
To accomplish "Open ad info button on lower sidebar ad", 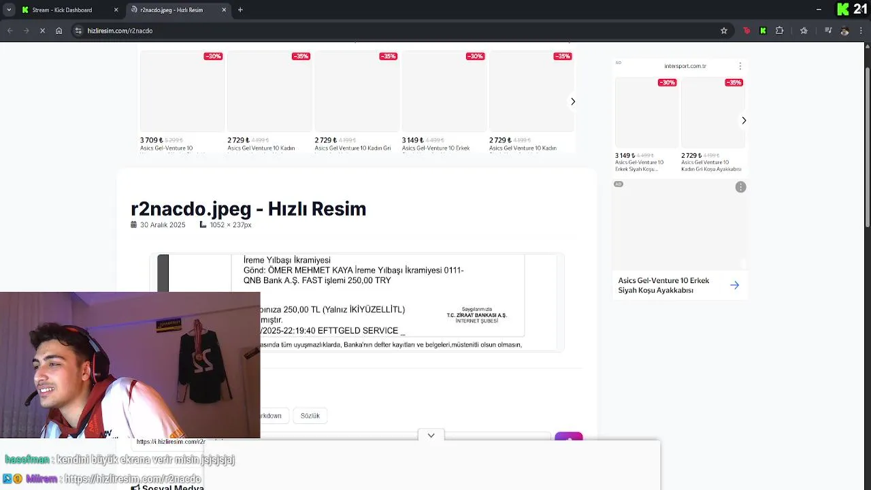I will point(741,187).
